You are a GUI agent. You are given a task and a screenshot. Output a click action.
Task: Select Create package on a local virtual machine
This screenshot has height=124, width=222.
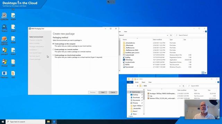coord(53,55)
